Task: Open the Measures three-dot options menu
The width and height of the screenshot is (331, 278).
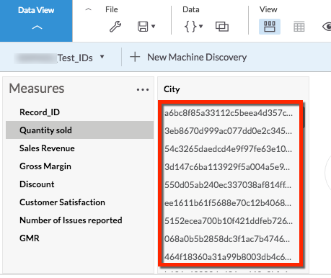Action: tap(143, 90)
